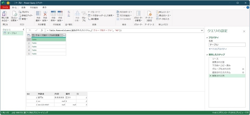
Task: Click the xxx-123-4567 cell in the preview table
Action: (x=46, y=105)
